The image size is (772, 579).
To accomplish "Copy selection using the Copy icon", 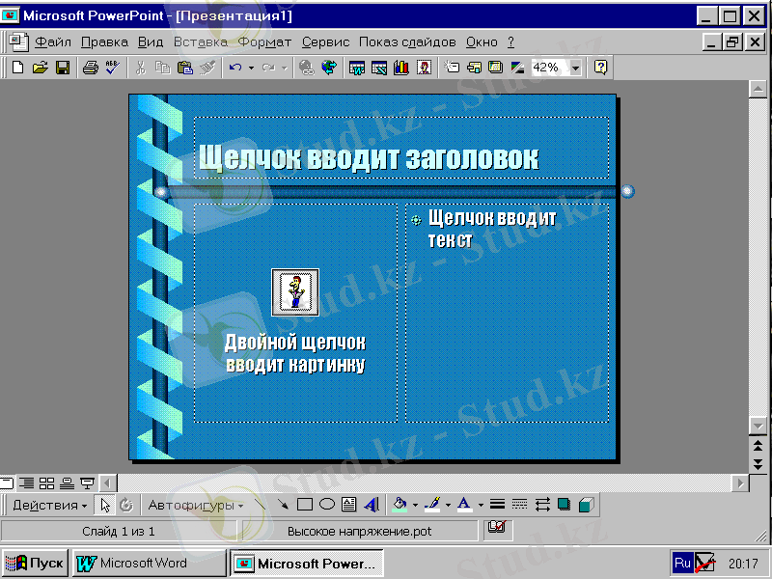I will point(162,68).
